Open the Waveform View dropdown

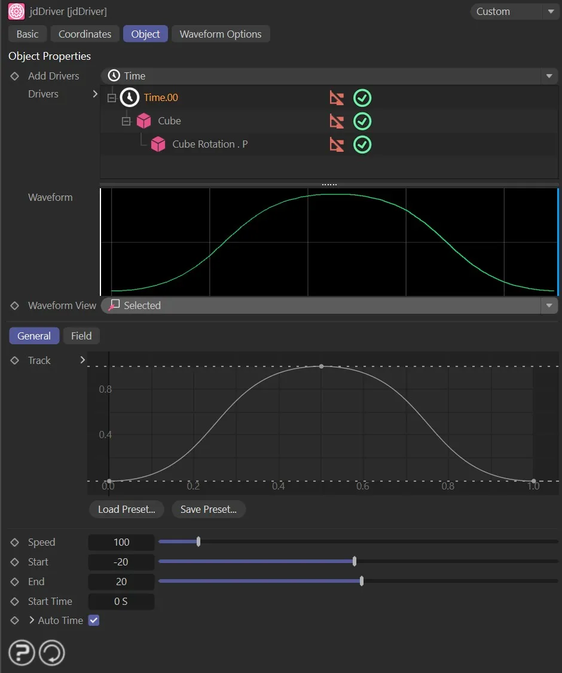(x=549, y=305)
